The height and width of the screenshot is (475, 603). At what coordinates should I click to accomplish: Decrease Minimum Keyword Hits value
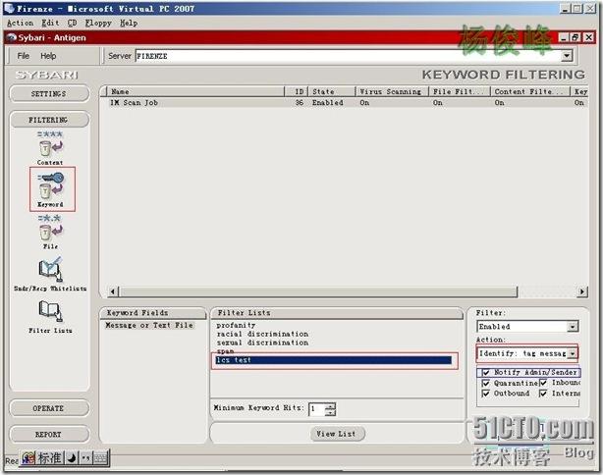(x=330, y=412)
